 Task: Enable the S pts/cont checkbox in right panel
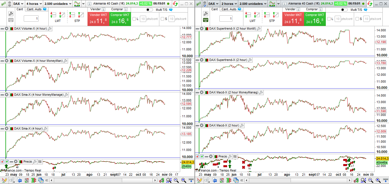(x=357, y=19)
